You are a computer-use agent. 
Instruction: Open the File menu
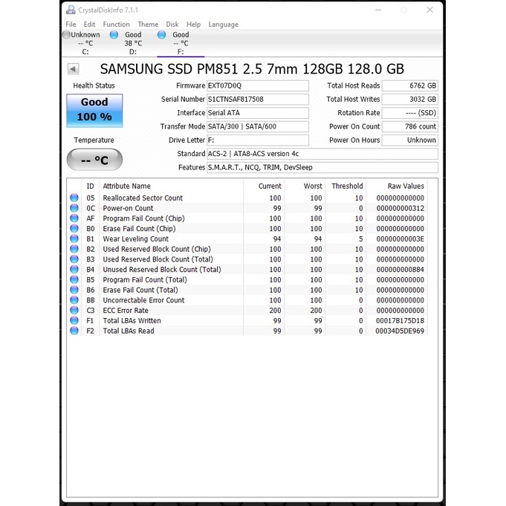pyautogui.click(x=71, y=25)
